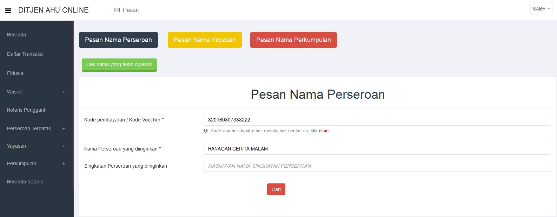The image size is (557, 217).
Task: Open the Pesan button in header
Action: [126, 10]
